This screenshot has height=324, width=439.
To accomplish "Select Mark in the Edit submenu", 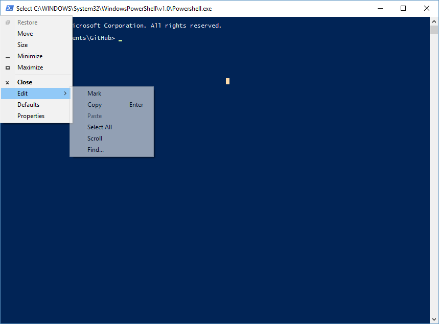I will tap(95, 94).
